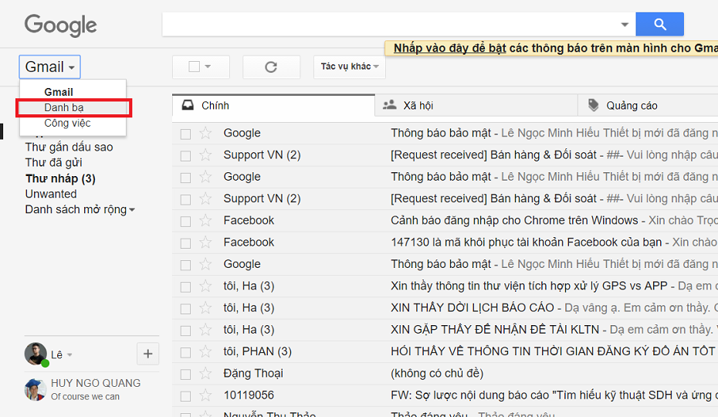Screen dimensions: 718x417
Task: Open the status dropdown next to Lê
Action: click(69, 354)
